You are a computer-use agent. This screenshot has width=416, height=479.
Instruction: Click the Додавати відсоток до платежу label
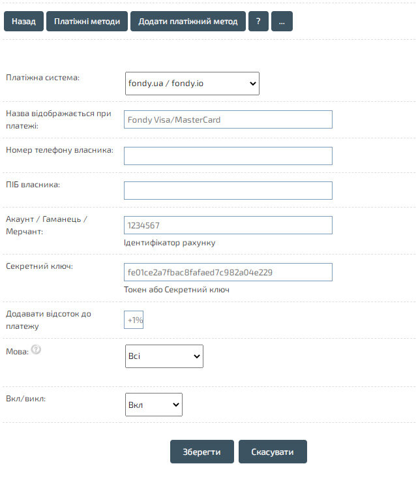pyautogui.click(x=48, y=320)
